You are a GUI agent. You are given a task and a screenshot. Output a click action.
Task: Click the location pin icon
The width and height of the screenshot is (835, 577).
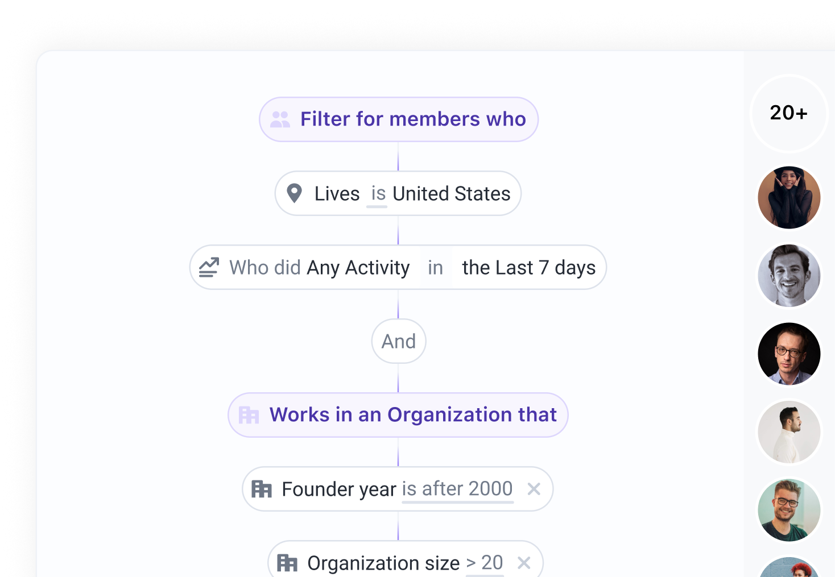(x=294, y=193)
